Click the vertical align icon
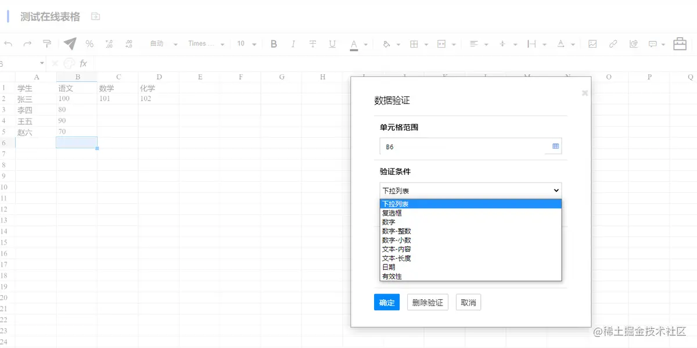This screenshot has height=348, width=697. coord(502,44)
